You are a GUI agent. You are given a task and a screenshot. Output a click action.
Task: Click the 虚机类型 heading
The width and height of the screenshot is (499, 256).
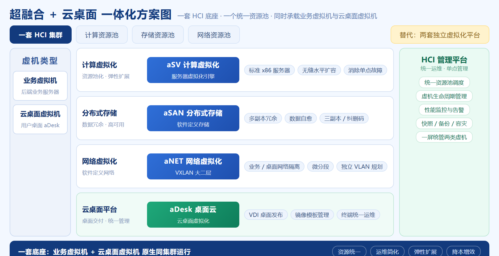point(40,61)
